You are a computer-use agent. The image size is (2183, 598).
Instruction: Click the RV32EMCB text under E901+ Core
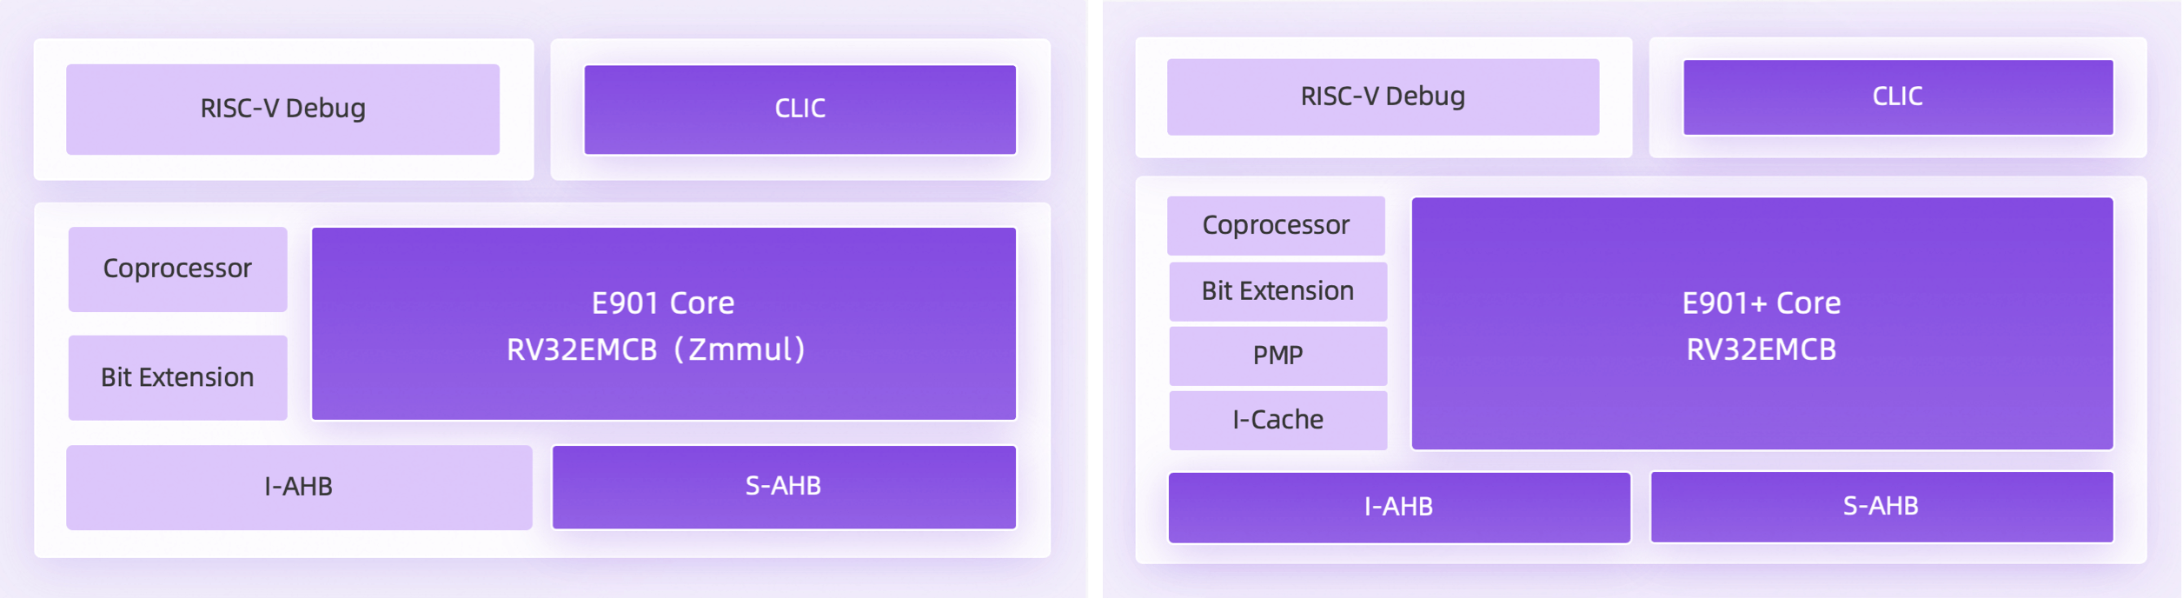[1762, 349]
